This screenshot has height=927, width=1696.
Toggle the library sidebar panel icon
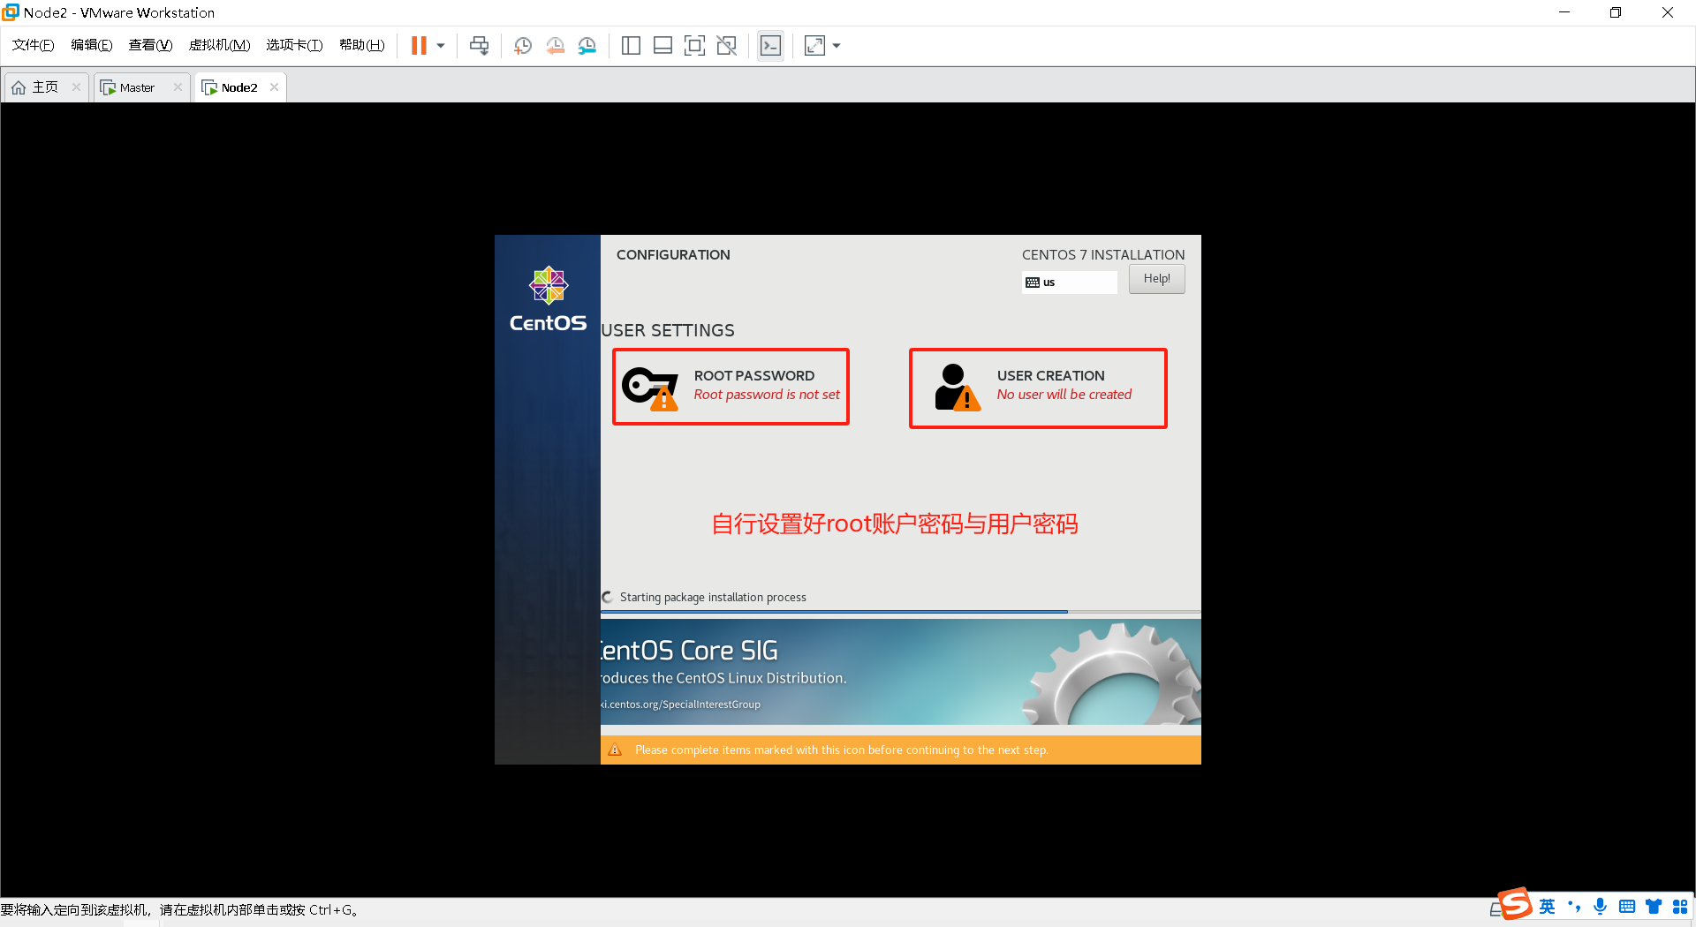631,46
